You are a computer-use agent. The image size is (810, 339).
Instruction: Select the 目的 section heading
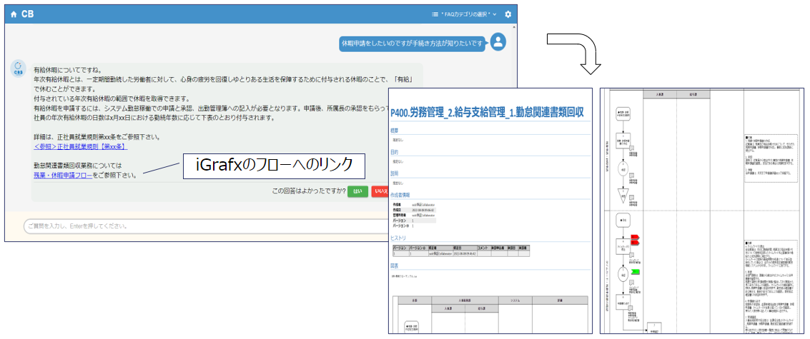[x=395, y=153]
